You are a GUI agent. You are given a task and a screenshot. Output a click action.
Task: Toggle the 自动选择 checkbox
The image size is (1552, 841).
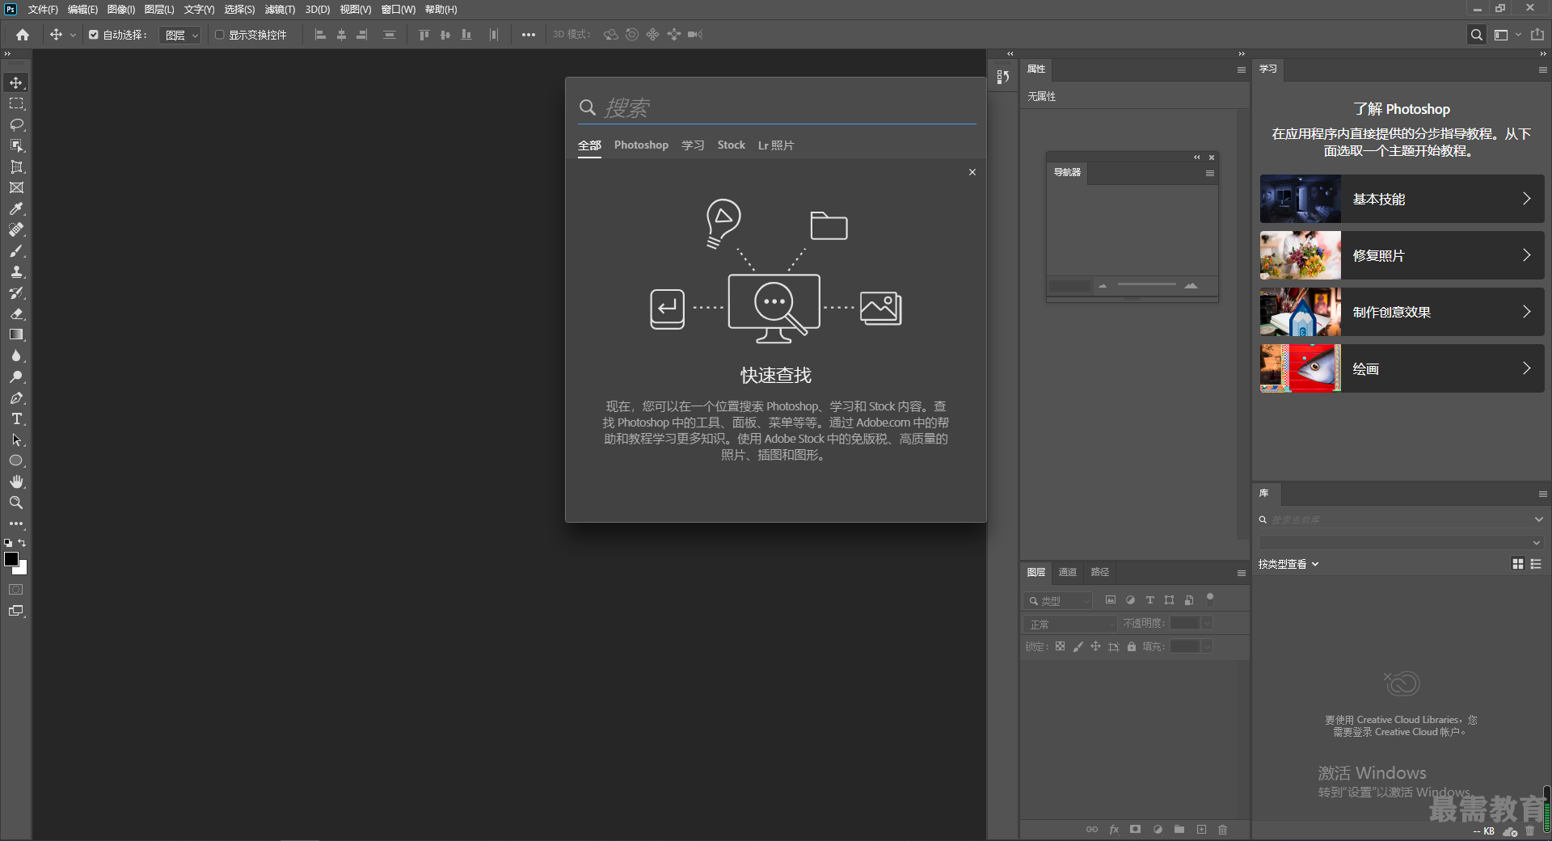point(94,35)
